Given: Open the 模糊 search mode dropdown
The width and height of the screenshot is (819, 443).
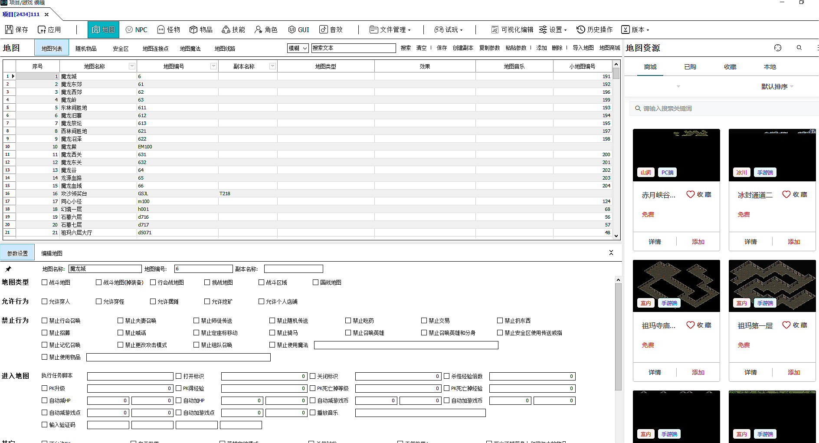Looking at the screenshot, I should tap(298, 48).
